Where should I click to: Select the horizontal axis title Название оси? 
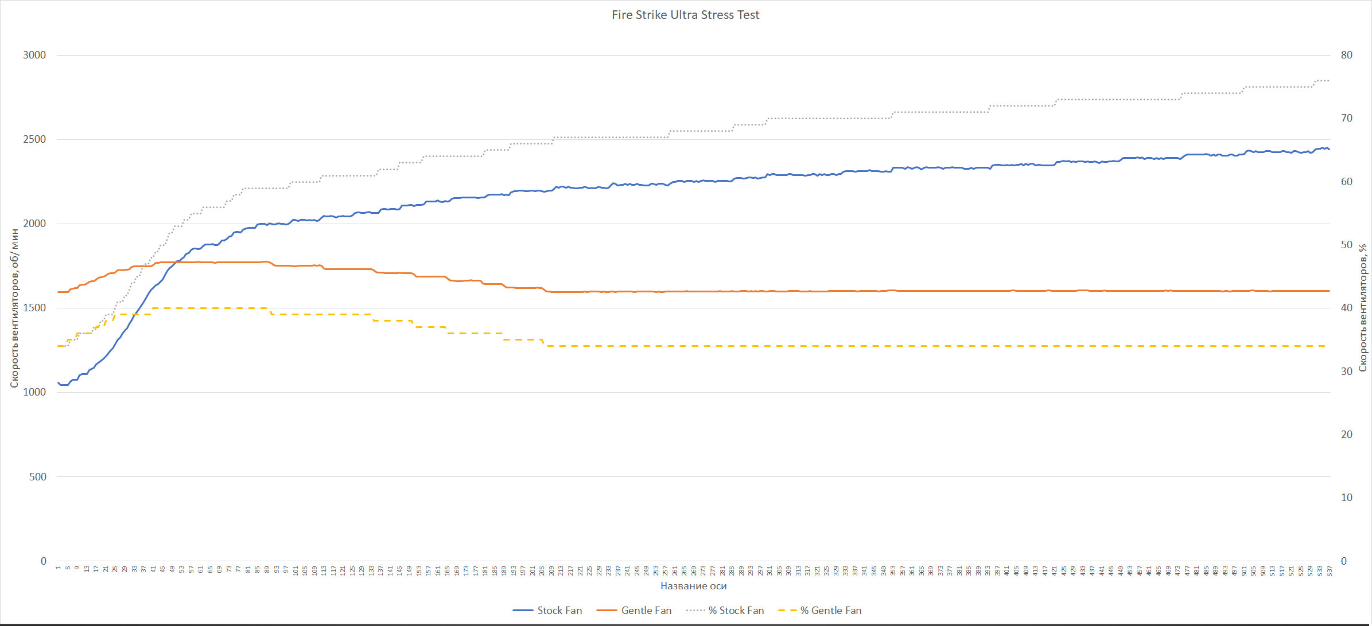click(x=693, y=586)
